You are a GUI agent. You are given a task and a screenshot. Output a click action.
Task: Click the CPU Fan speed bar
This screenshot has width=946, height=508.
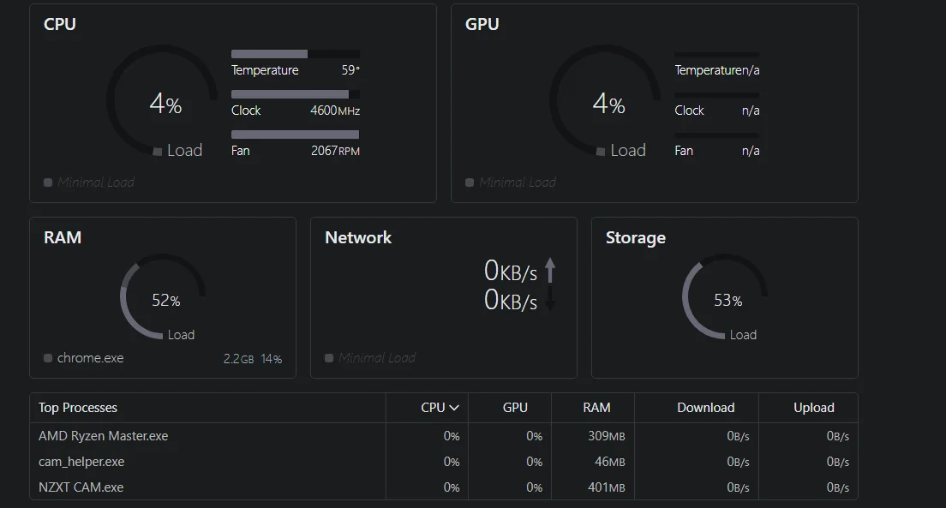pyautogui.click(x=295, y=134)
